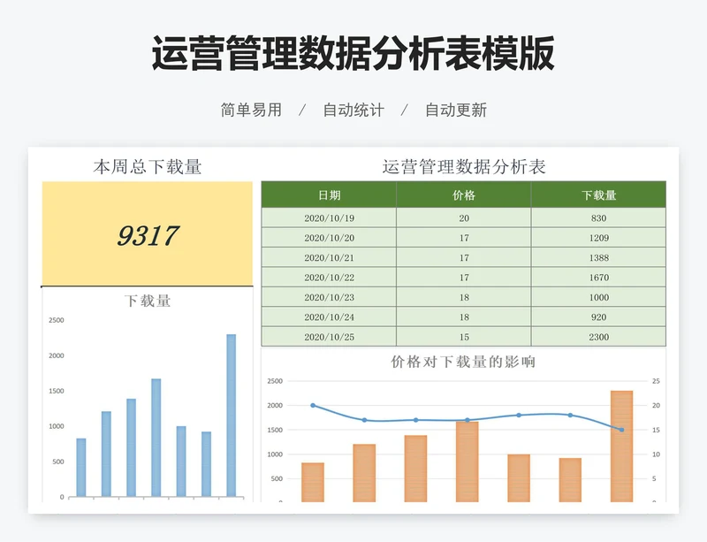The width and height of the screenshot is (707, 542).
Task: Click the 日期 column header
Action: point(329,195)
